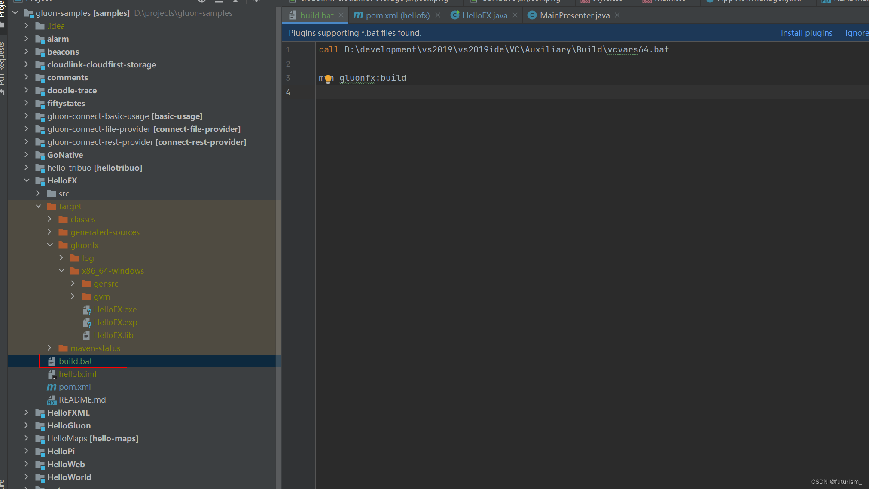Collapse the x86_64-windows folder
869x489 pixels.
61,271
